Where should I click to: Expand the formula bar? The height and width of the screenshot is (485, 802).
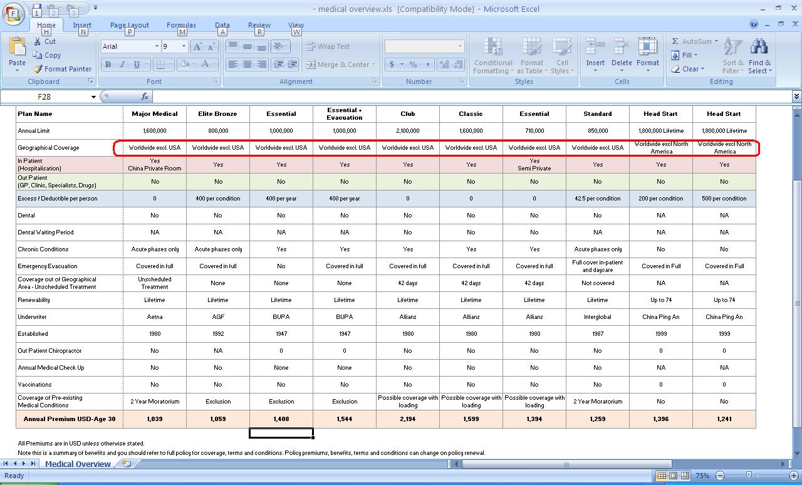coord(796,96)
